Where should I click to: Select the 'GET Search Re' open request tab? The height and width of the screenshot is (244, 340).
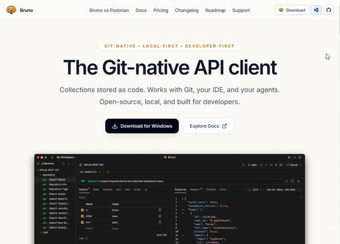click(90, 172)
